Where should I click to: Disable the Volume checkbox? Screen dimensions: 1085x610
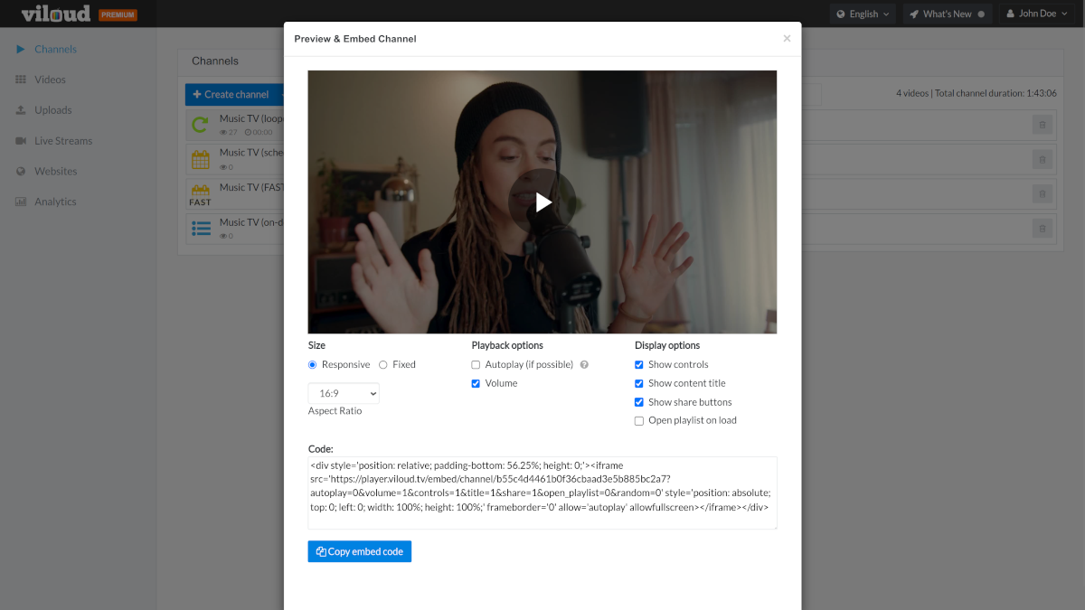[x=476, y=383]
